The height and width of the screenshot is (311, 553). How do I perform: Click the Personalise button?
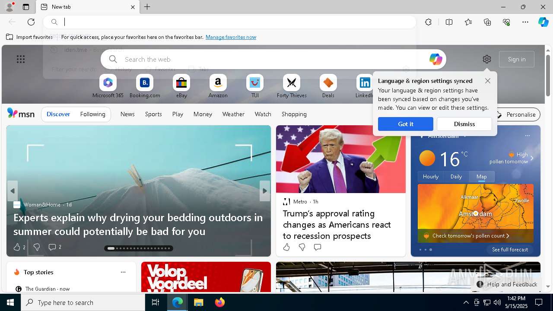point(516,114)
